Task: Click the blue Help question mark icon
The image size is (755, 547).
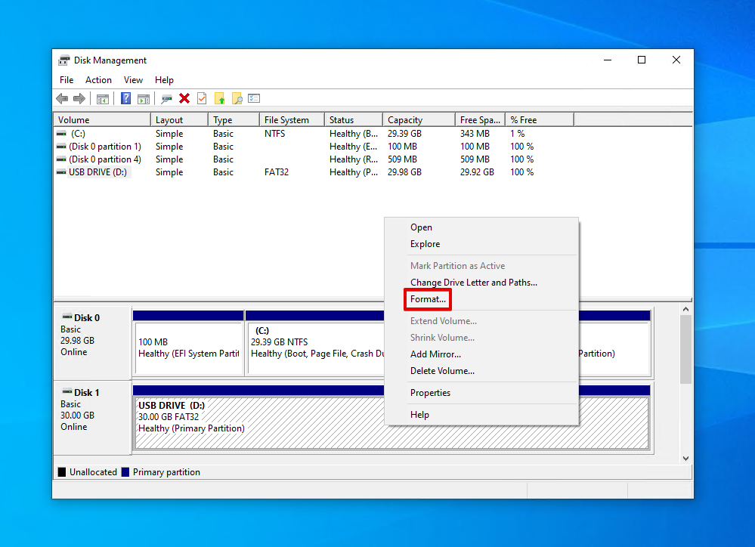Action: (125, 99)
